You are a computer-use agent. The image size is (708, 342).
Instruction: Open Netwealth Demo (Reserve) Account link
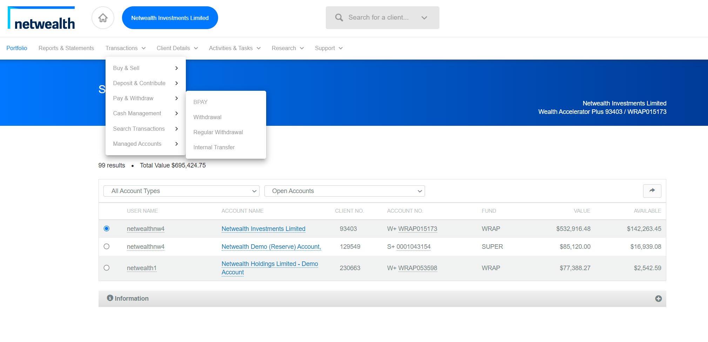point(271,247)
